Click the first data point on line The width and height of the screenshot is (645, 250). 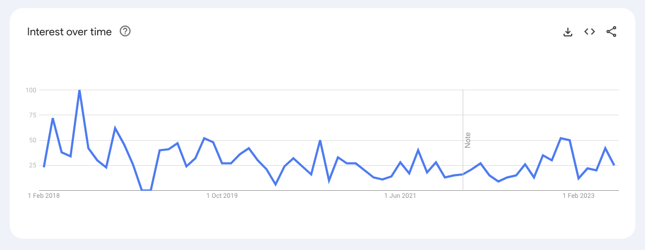[44, 166]
